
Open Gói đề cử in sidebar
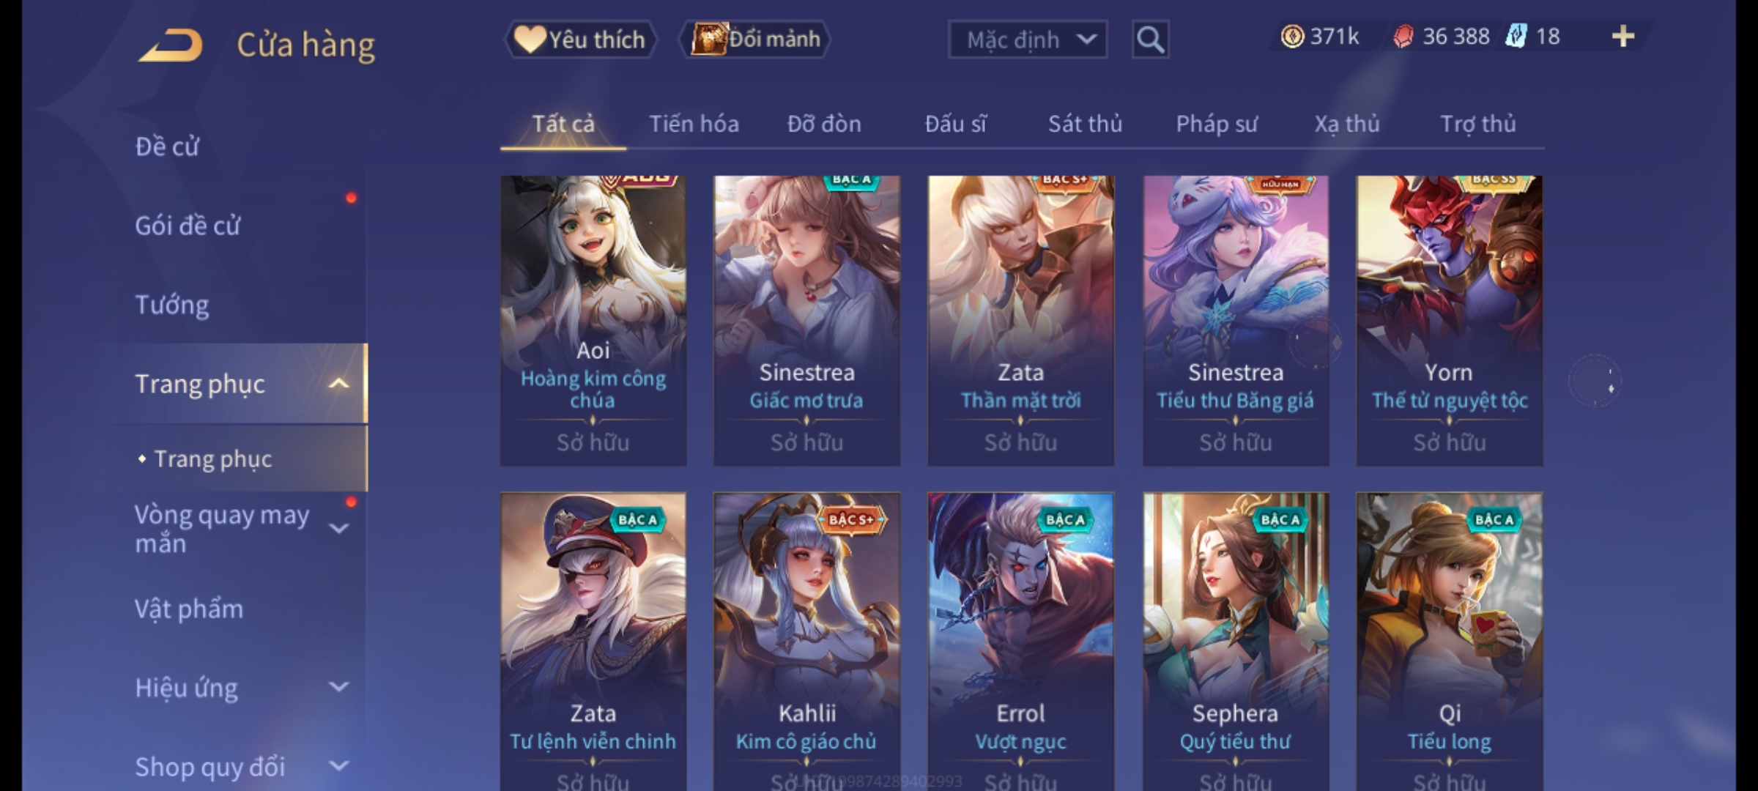click(188, 226)
